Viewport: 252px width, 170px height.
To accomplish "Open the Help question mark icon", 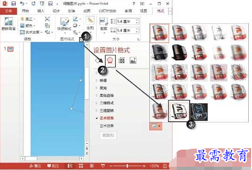I will 134,4.
